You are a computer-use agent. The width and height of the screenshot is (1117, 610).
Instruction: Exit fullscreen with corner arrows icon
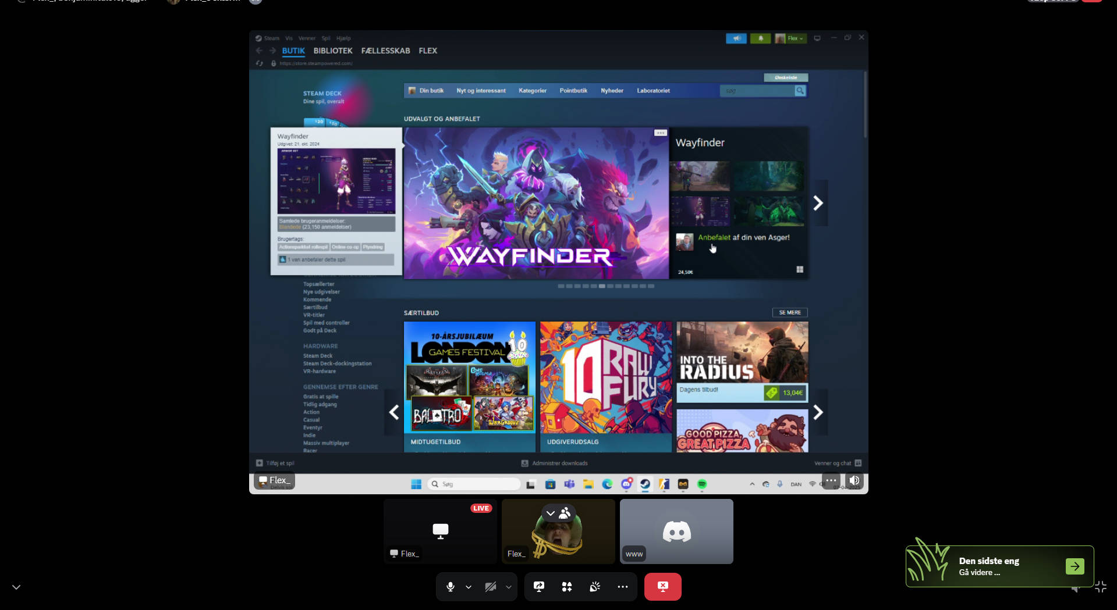pyautogui.click(x=1100, y=587)
